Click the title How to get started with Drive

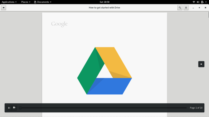pyautogui.click(x=104, y=8)
